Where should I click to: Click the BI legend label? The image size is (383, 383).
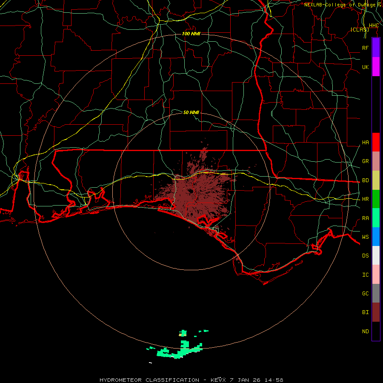365,312
